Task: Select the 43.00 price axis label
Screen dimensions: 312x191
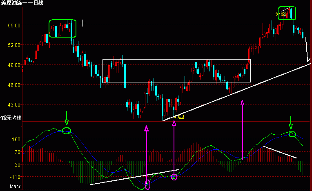Action: (14, 104)
